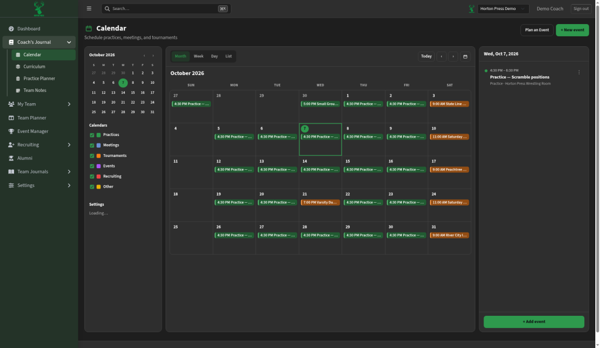Select day 25 cell in main calendar
Viewport: 600px width, 348px height.
pos(192,238)
